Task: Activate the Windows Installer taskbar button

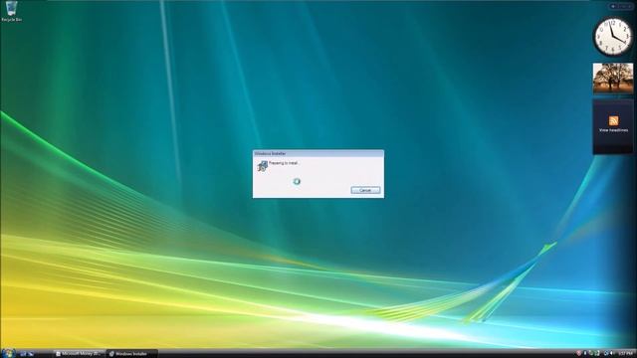Action: [x=131, y=354]
